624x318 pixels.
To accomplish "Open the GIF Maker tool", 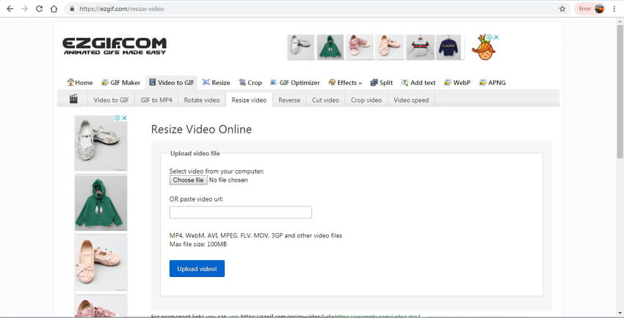I will tap(121, 83).
